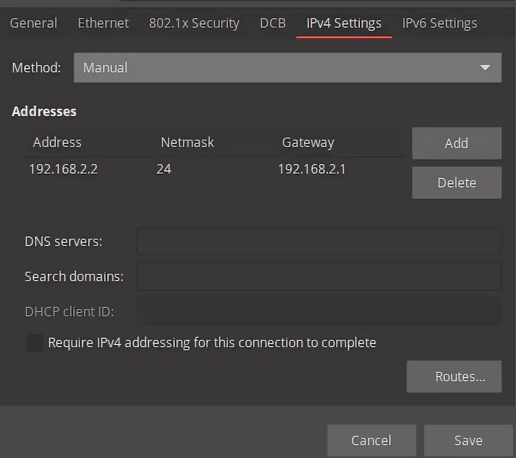Go to 802.1x Security tab
This screenshot has height=458, width=516.
[194, 23]
